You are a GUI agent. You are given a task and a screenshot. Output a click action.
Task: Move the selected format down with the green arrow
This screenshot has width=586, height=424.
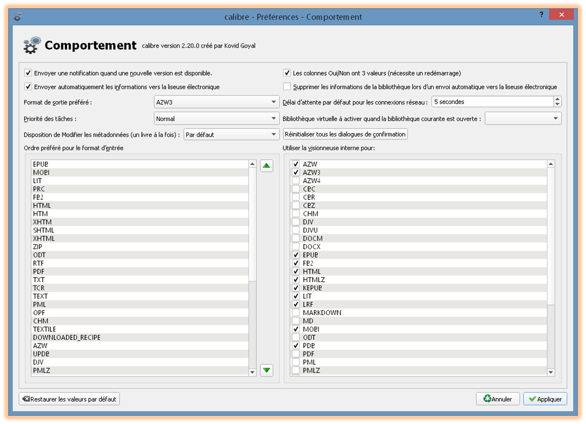point(267,370)
